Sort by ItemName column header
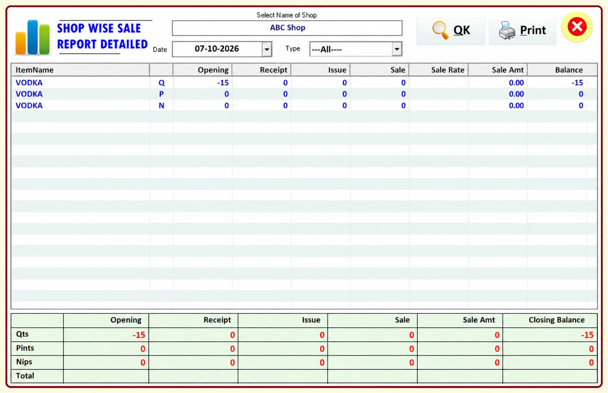This screenshot has height=393, width=608. click(x=80, y=70)
